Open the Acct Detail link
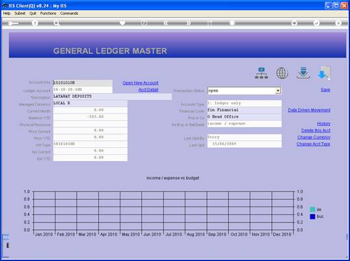The image size is (350, 261). coord(148,90)
